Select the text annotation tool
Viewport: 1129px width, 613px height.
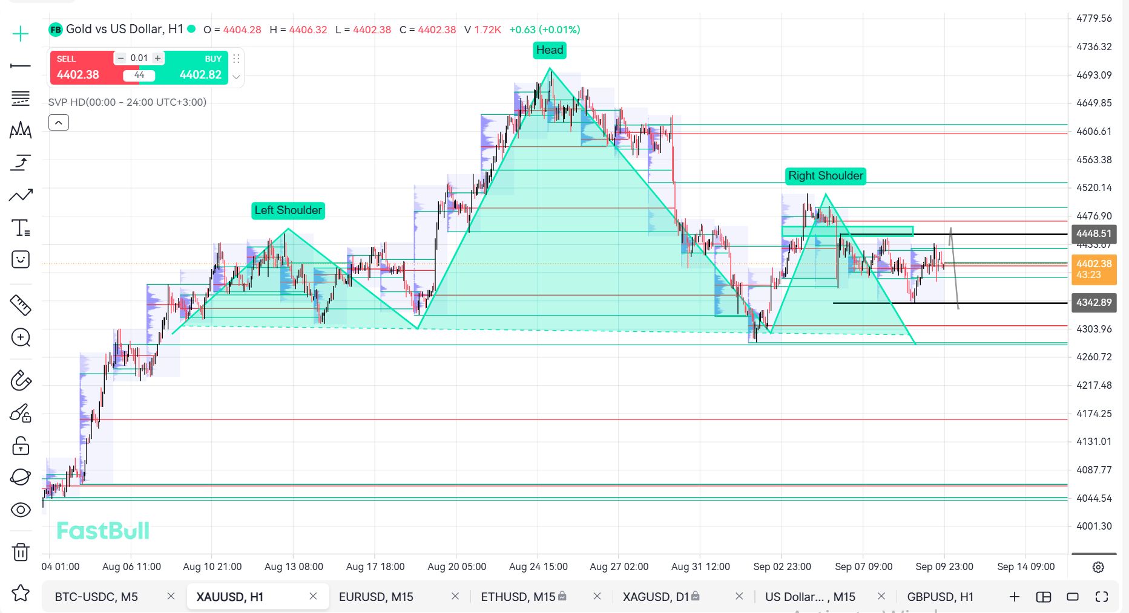tap(21, 228)
